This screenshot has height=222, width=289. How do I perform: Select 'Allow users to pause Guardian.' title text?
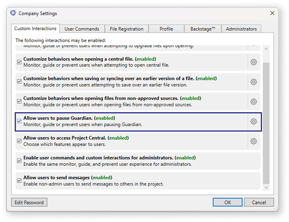point(58,118)
